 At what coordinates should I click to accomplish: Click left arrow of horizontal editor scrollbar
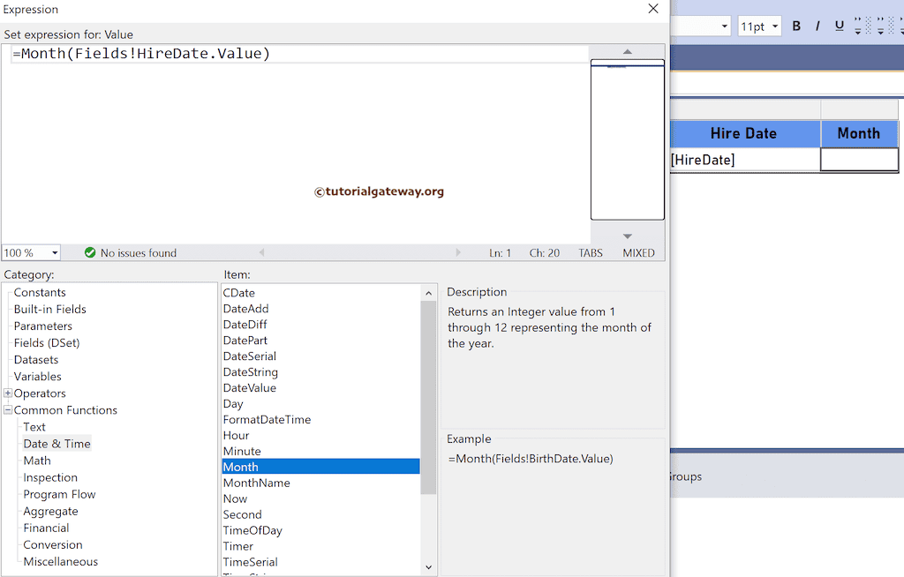(261, 252)
